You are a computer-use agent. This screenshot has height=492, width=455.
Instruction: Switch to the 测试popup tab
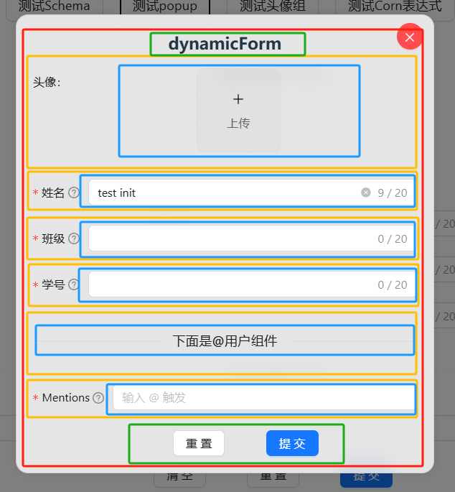[x=165, y=6]
